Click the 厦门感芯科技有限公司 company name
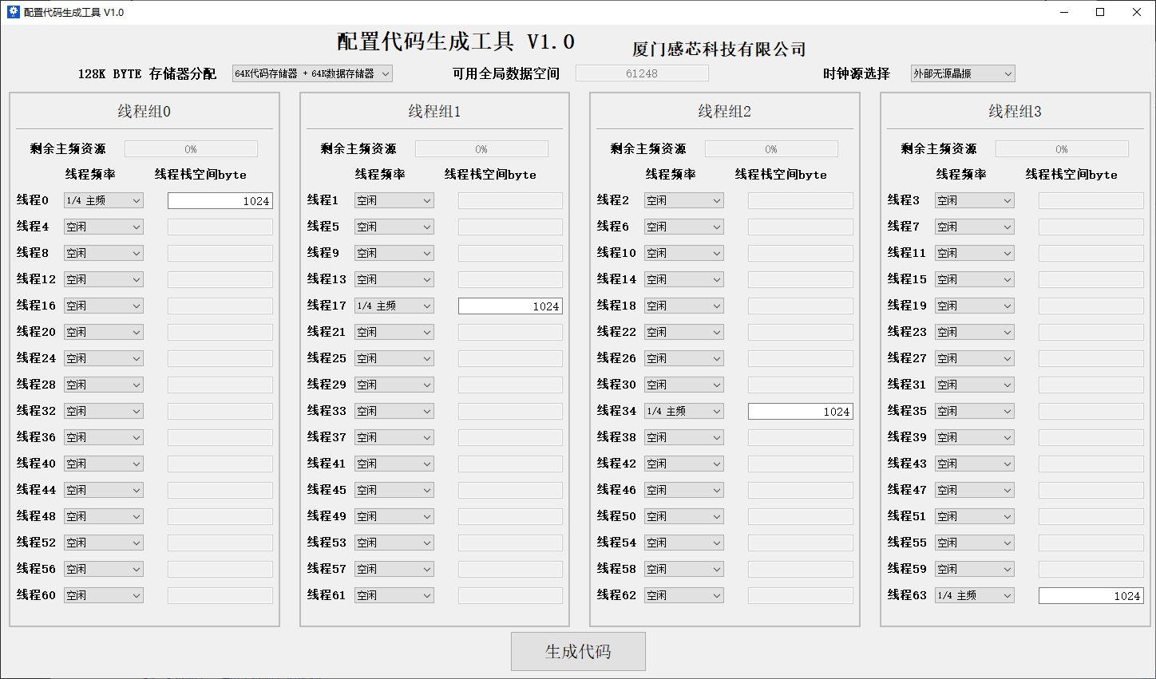This screenshot has width=1156, height=679. click(x=719, y=49)
